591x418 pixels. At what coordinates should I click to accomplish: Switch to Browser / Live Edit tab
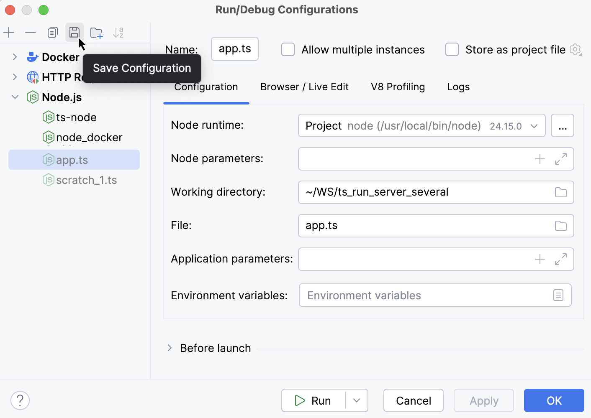click(x=304, y=87)
